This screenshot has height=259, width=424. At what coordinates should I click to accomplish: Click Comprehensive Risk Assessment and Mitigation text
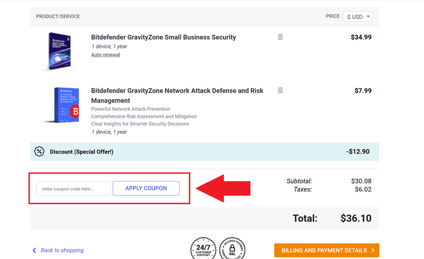(x=144, y=116)
